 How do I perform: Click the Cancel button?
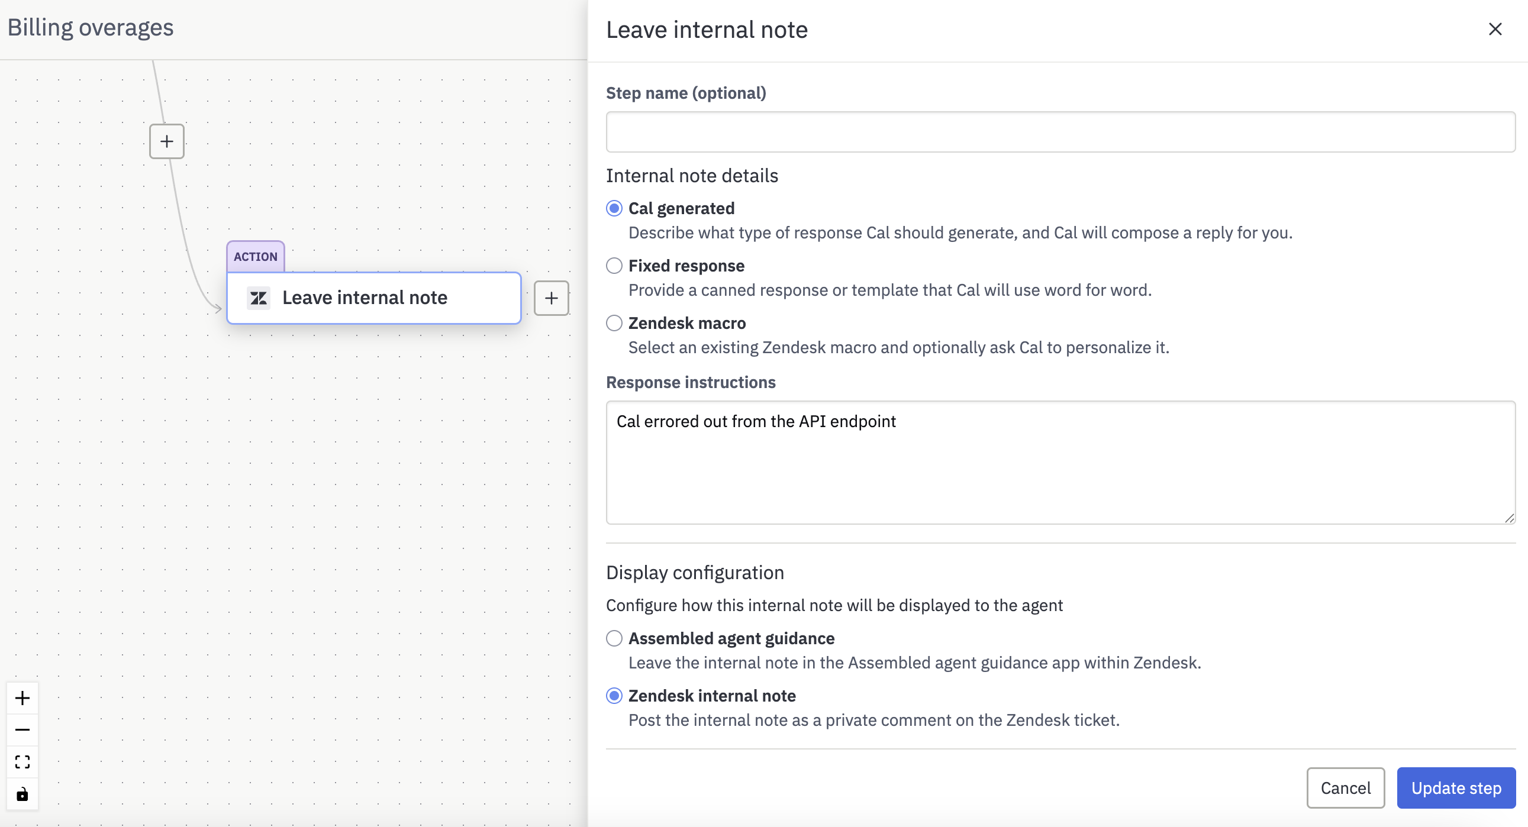tap(1345, 788)
